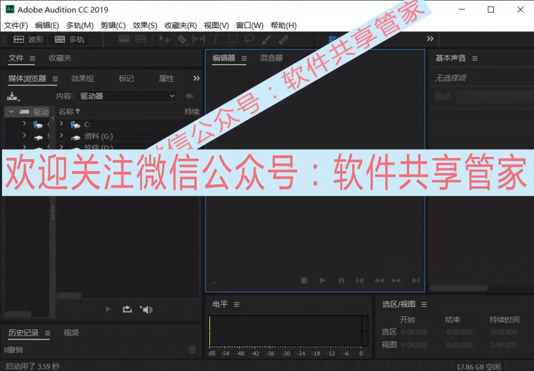
Task: Click the editor Play transport button
Action: point(322,280)
